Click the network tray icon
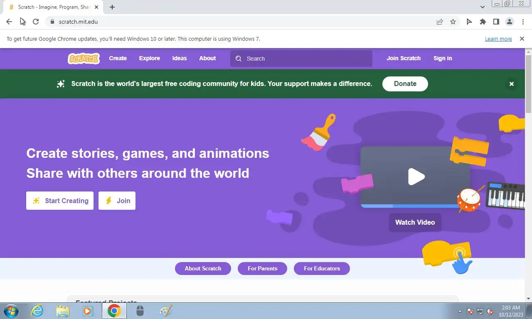Viewport: 532px width, 319px height. pos(480,311)
